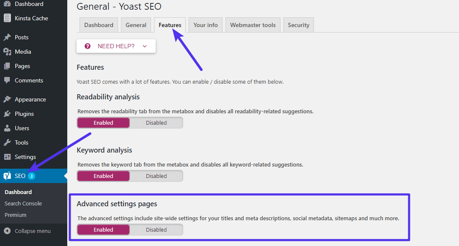Open the Comments speech bubble icon

(6, 80)
